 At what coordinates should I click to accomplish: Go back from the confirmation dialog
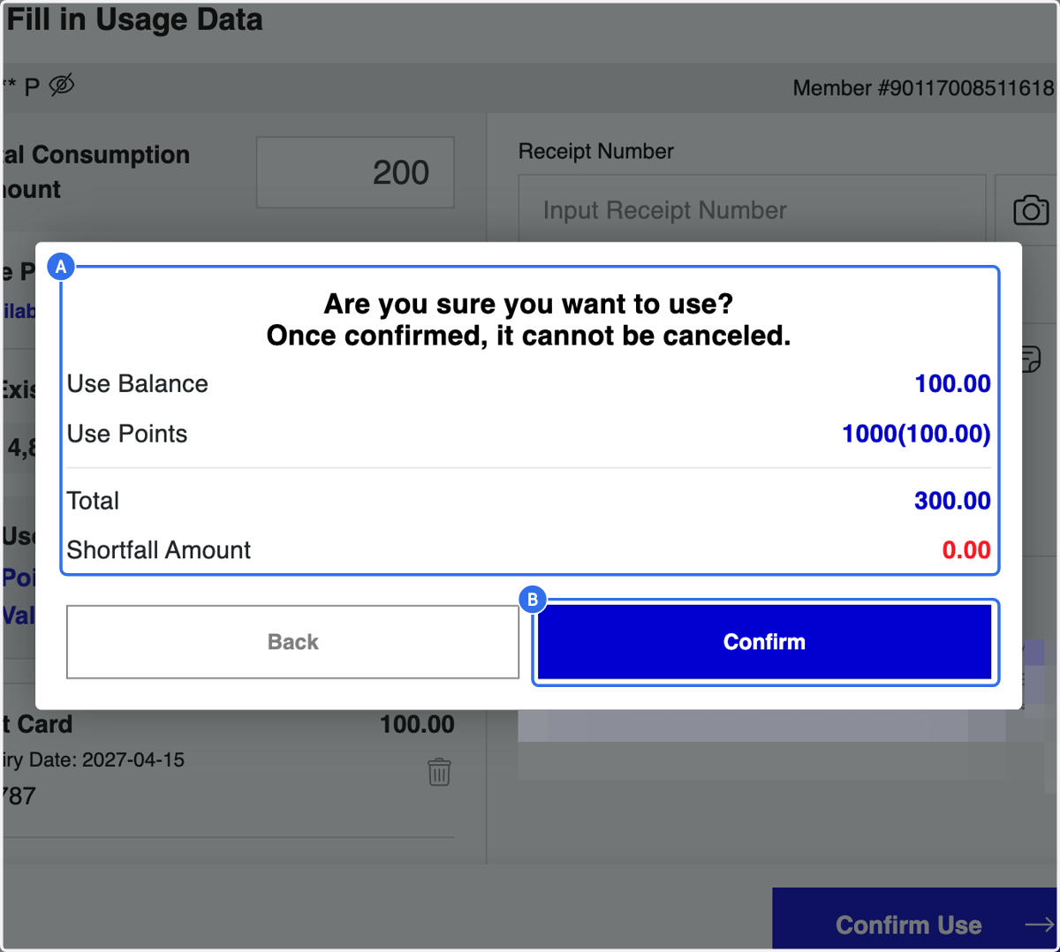click(292, 642)
